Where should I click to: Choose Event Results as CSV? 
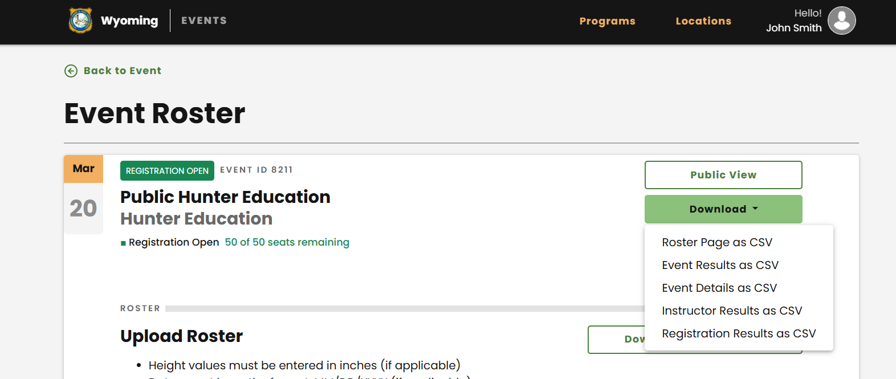(x=720, y=265)
